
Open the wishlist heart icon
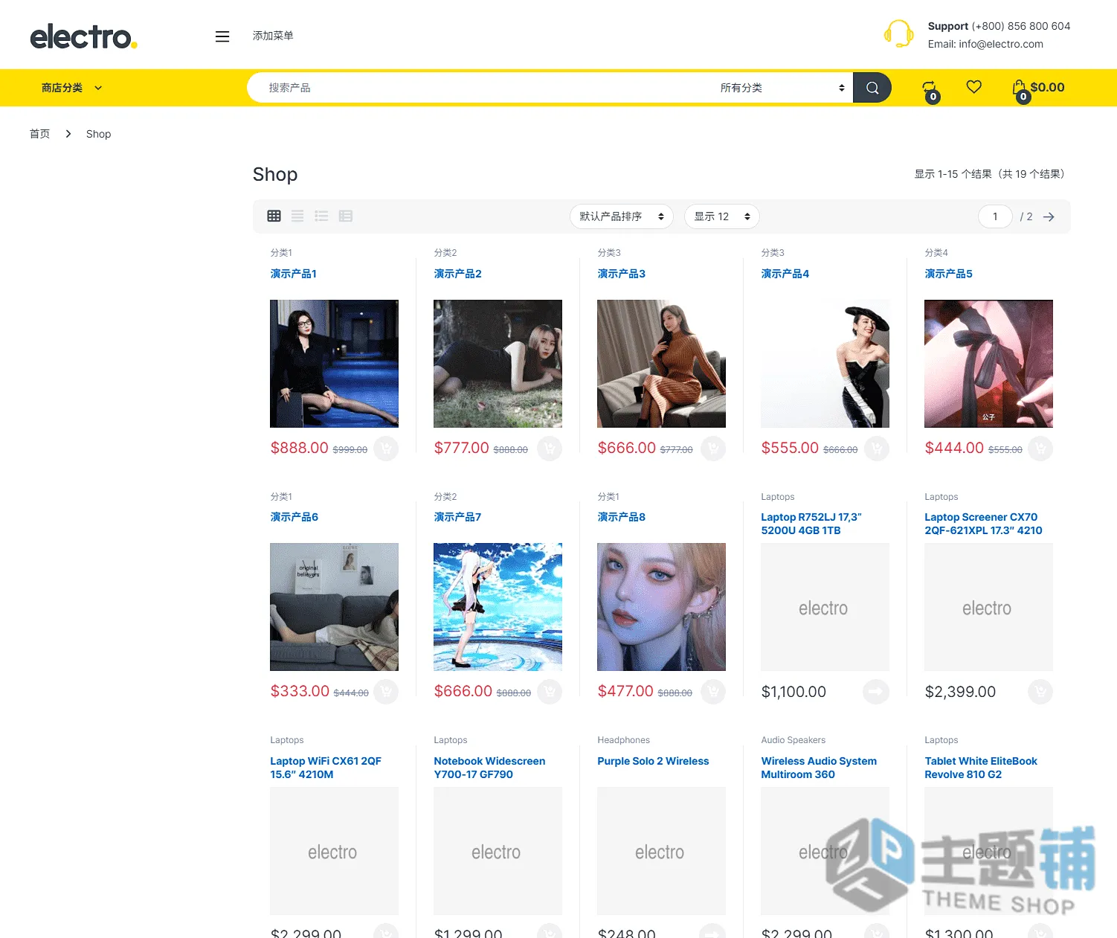click(973, 87)
